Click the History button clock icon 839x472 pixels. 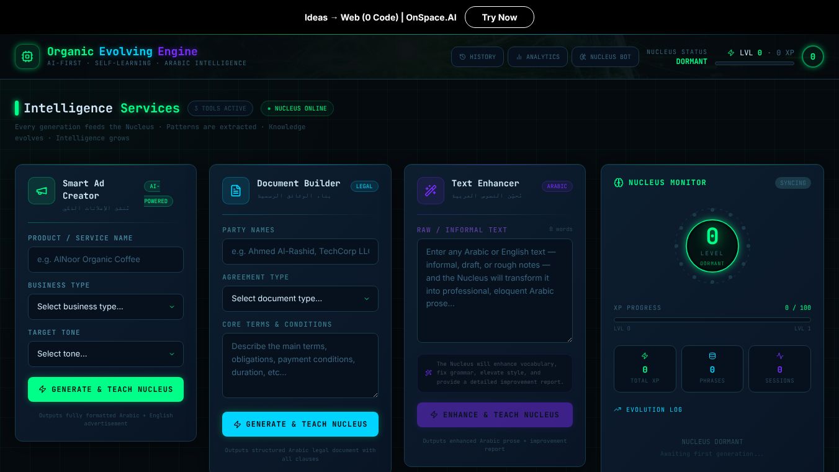(x=462, y=57)
